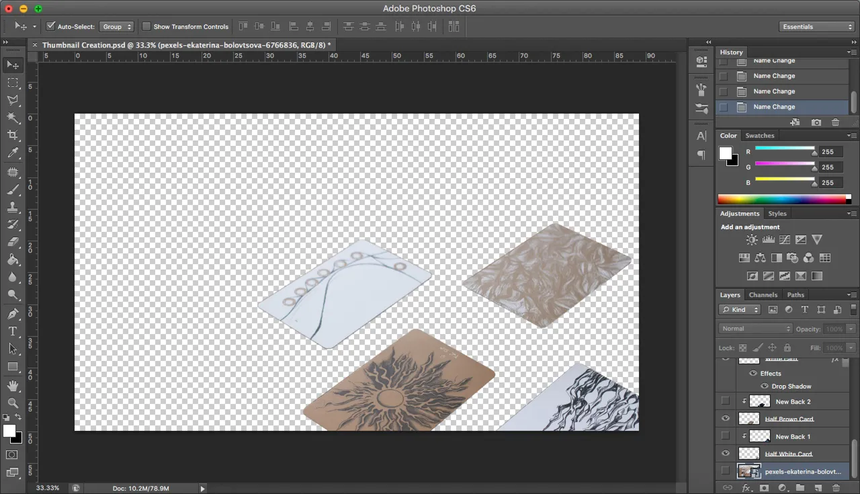Select the Brush tool
The width and height of the screenshot is (860, 494).
[x=13, y=190]
